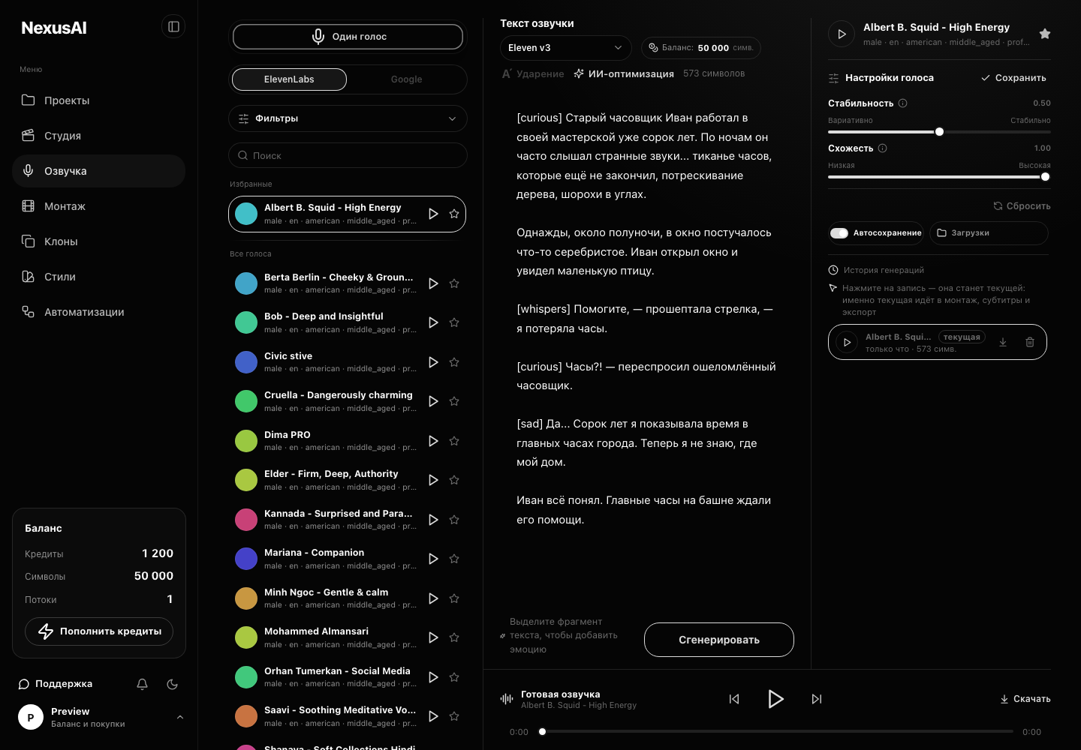Screen dimensions: 1081x750
Task: Open Проекты in the menu
Action: click(98, 100)
